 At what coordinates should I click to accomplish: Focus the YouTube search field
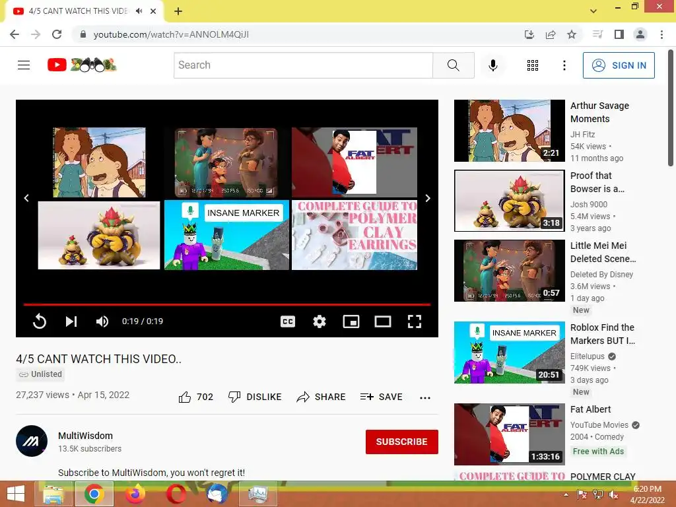(303, 65)
